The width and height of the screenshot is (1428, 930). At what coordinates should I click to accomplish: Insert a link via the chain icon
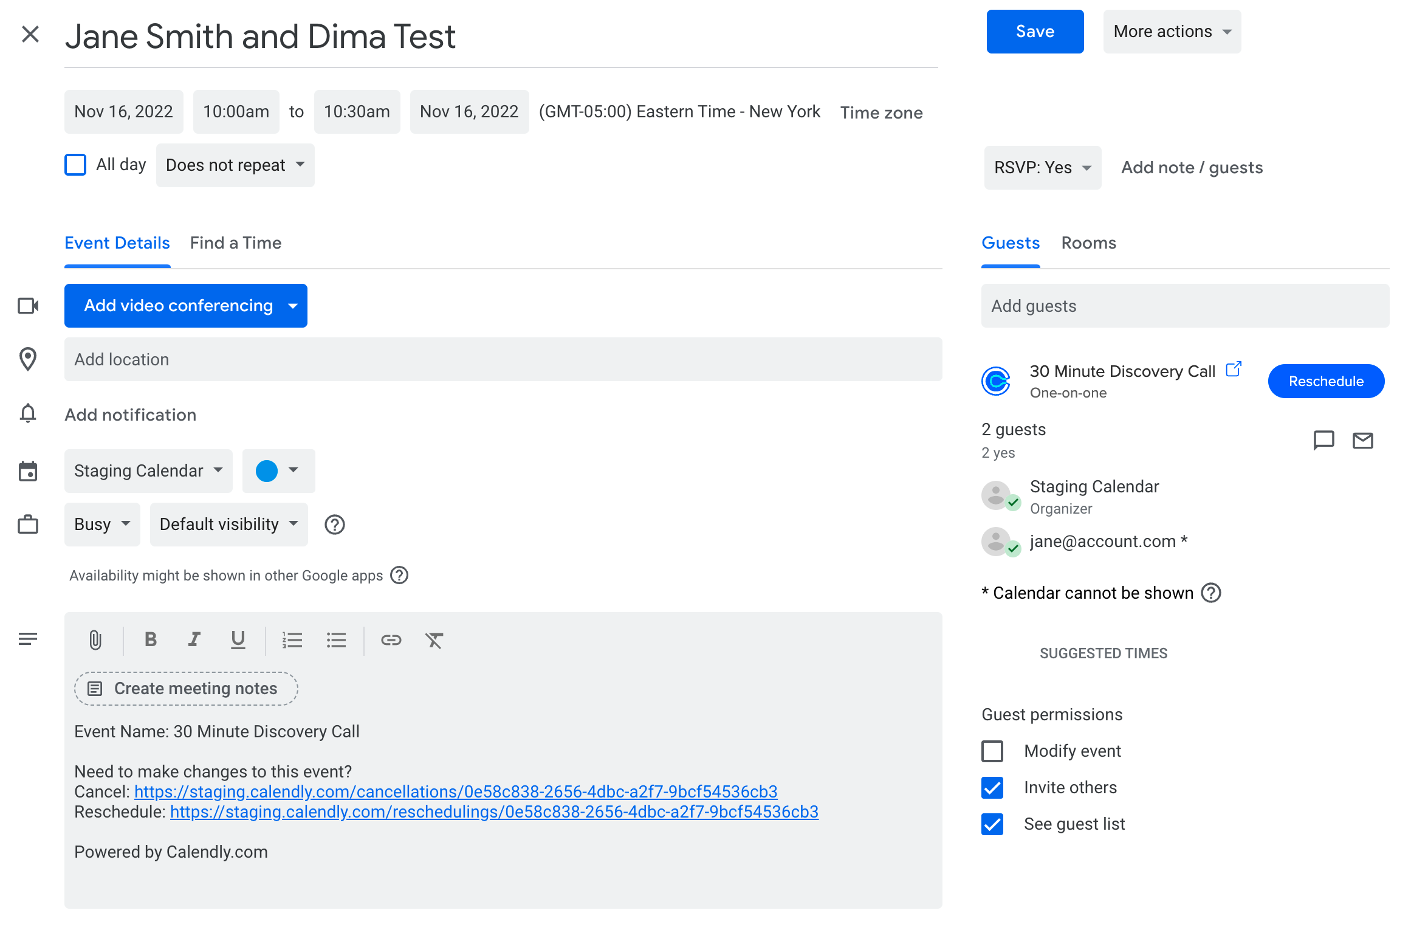click(x=391, y=640)
